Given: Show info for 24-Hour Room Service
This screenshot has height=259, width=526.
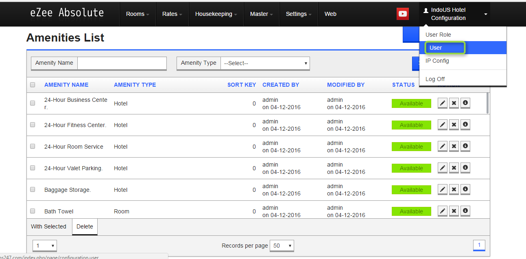Looking at the screenshot, I should coord(465,147).
